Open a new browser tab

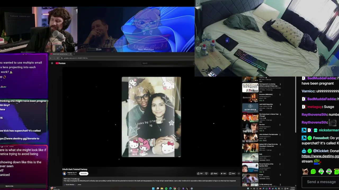coord(74,54)
